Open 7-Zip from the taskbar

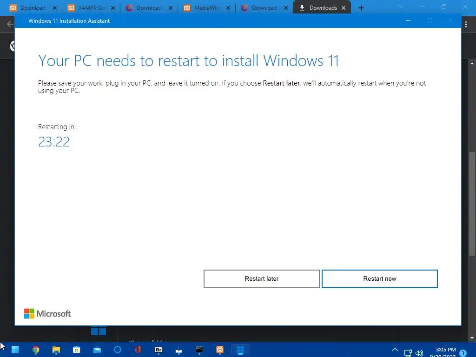tap(159, 350)
